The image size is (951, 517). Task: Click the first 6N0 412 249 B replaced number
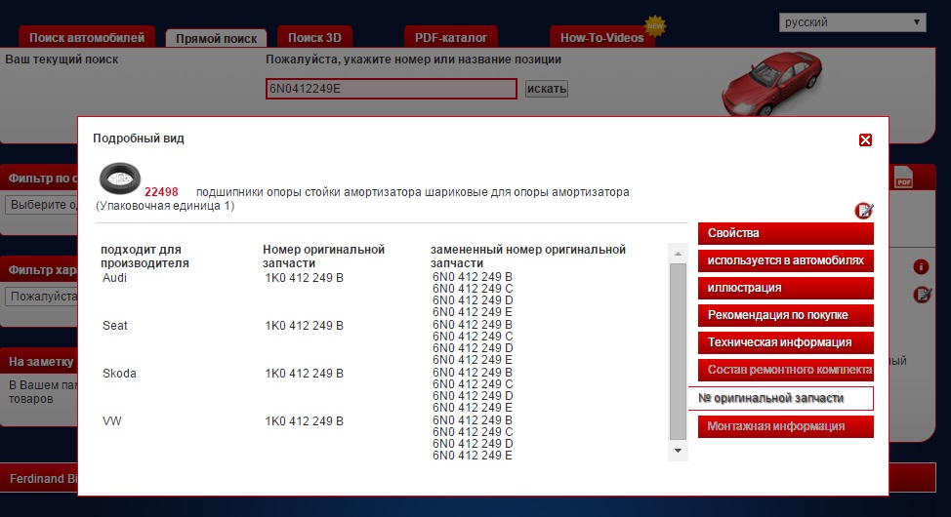(x=473, y=277)
